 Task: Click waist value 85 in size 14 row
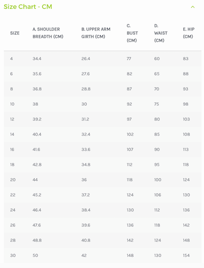(157, 134)
